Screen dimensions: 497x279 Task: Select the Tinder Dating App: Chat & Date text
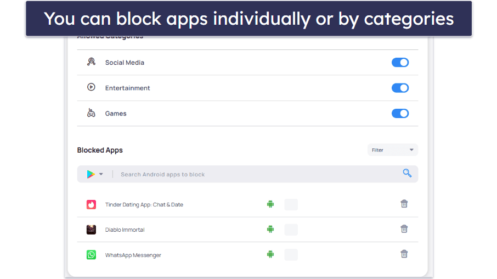144,205
